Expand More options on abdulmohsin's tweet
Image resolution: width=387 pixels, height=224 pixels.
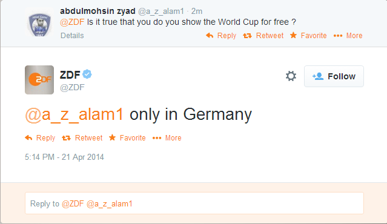pos(354,36)
